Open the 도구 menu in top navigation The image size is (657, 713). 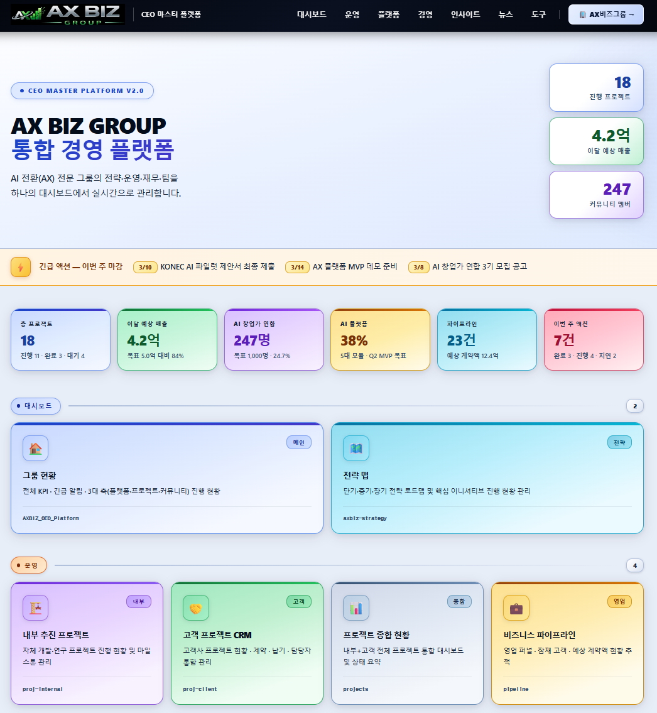click(538, 14)
